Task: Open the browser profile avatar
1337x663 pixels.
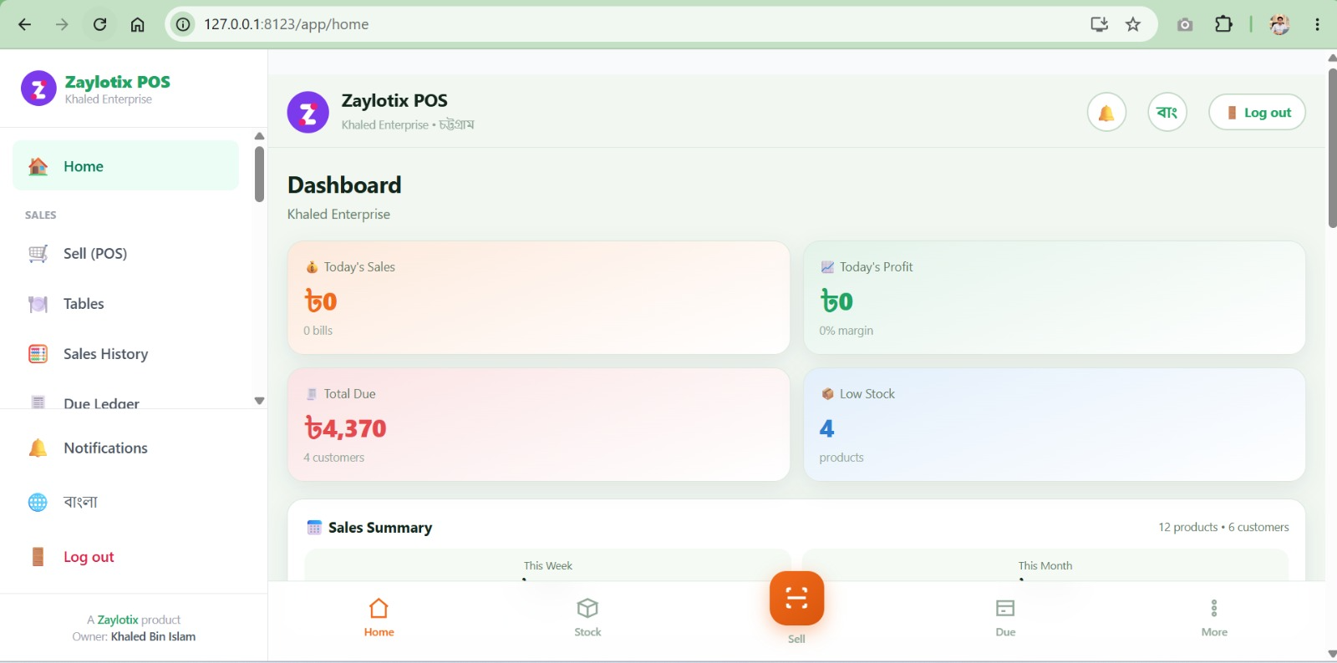Action: (1279, 24)
